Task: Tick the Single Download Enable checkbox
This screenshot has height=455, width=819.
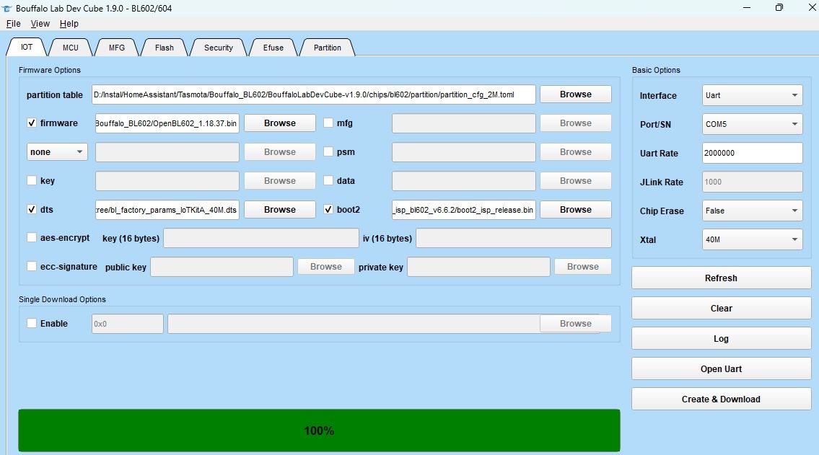Action: coord(32,324)
